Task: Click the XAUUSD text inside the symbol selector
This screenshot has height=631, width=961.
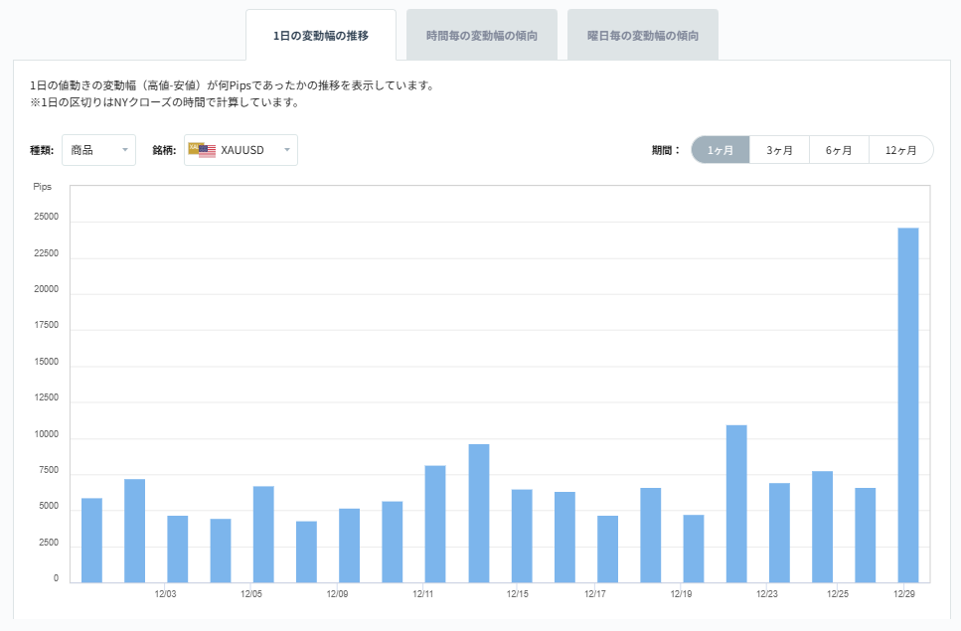Action: tap(240, 150)
